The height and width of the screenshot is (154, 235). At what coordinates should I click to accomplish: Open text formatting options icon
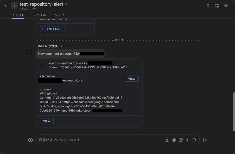coord(167,140)
